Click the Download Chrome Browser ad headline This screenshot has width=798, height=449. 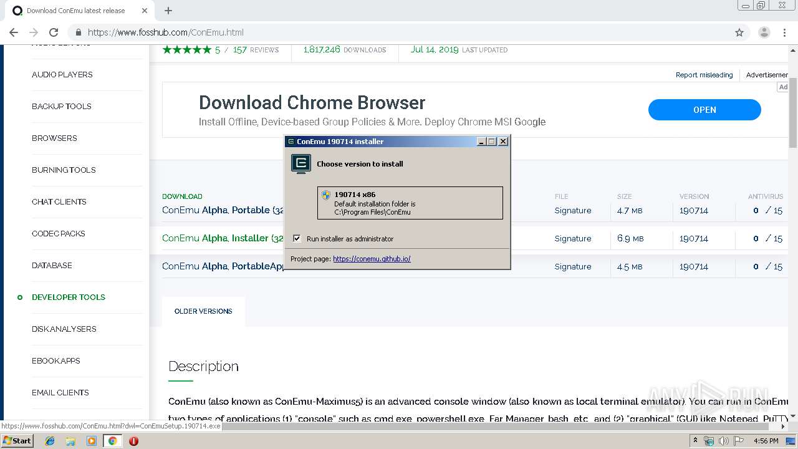pyautogui.click(x=312, y=102)
